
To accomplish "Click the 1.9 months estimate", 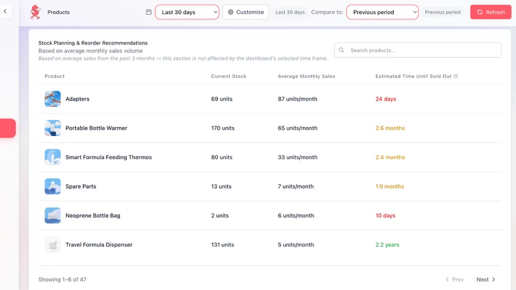I will (x=390, y=186).
